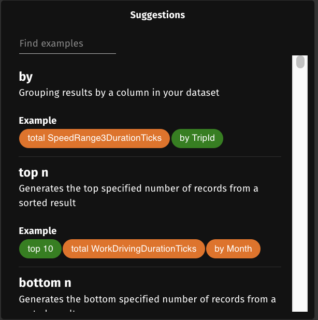
Task: Click the 'top 10' green chip
Action: 40,249
